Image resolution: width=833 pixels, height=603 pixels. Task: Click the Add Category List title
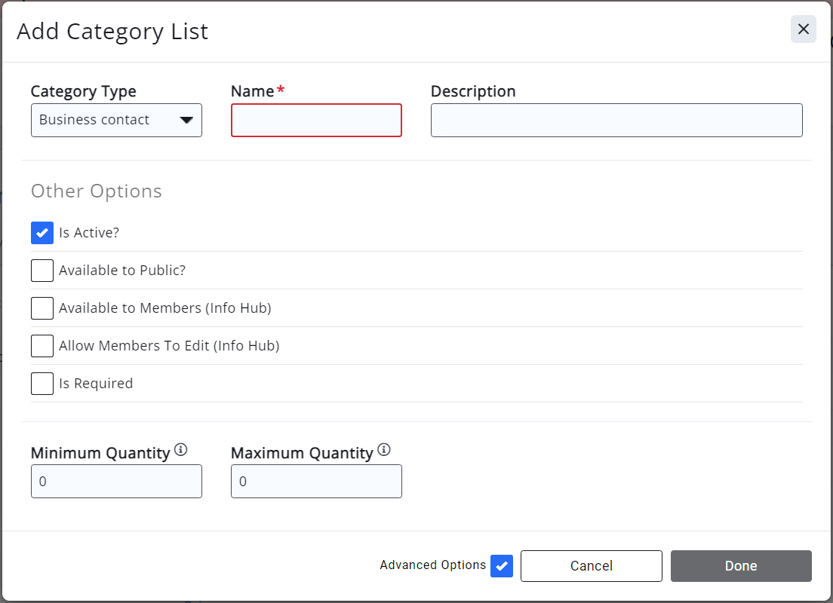(x=112, y=32)
